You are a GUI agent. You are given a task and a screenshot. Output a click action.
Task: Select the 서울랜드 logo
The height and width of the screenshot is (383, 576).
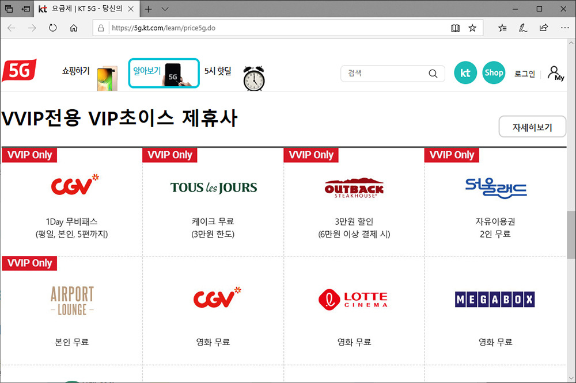(x=495, y=188)
